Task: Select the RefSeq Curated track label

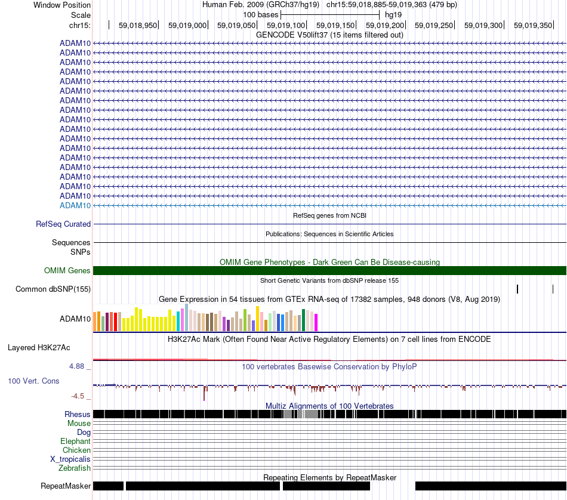Action: 63,224
